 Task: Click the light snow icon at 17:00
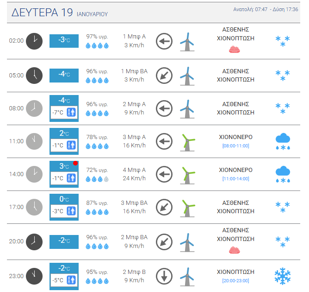[x=283, y=207]
